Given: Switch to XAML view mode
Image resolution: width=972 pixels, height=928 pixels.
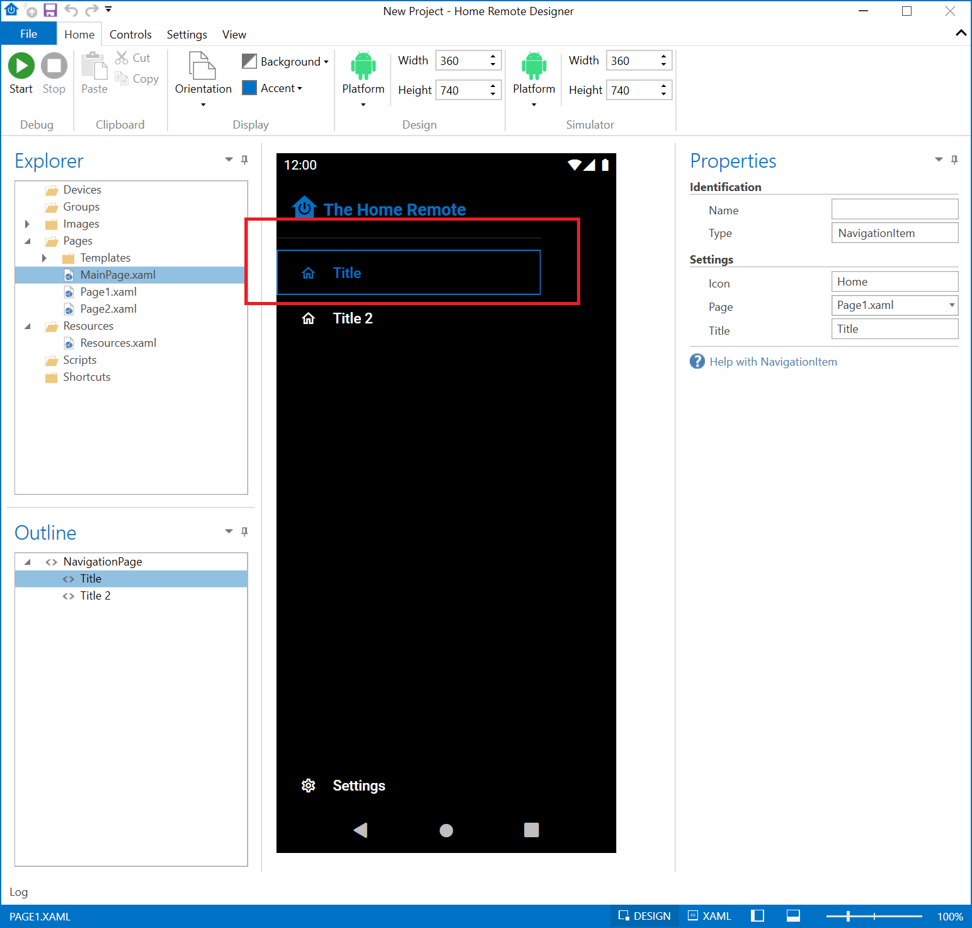Looking at the screenshot, I should click(710, 916).
